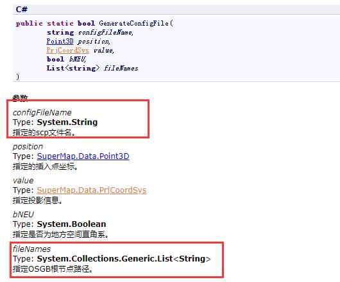Image resolution: width=340 pixels, height=282 pixels.
Task: Follow the SuperMap.Data.PrjCoordSys type link
Action: coord(92,190)
